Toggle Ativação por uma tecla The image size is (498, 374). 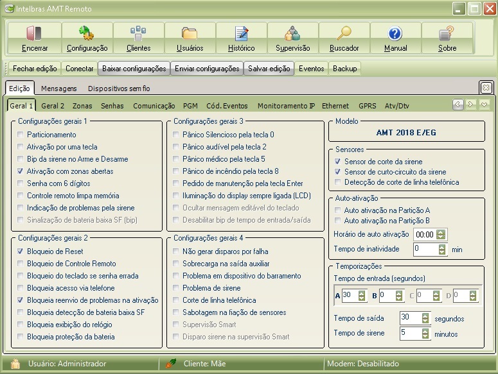pyautogui.click(x=21, y=146)
